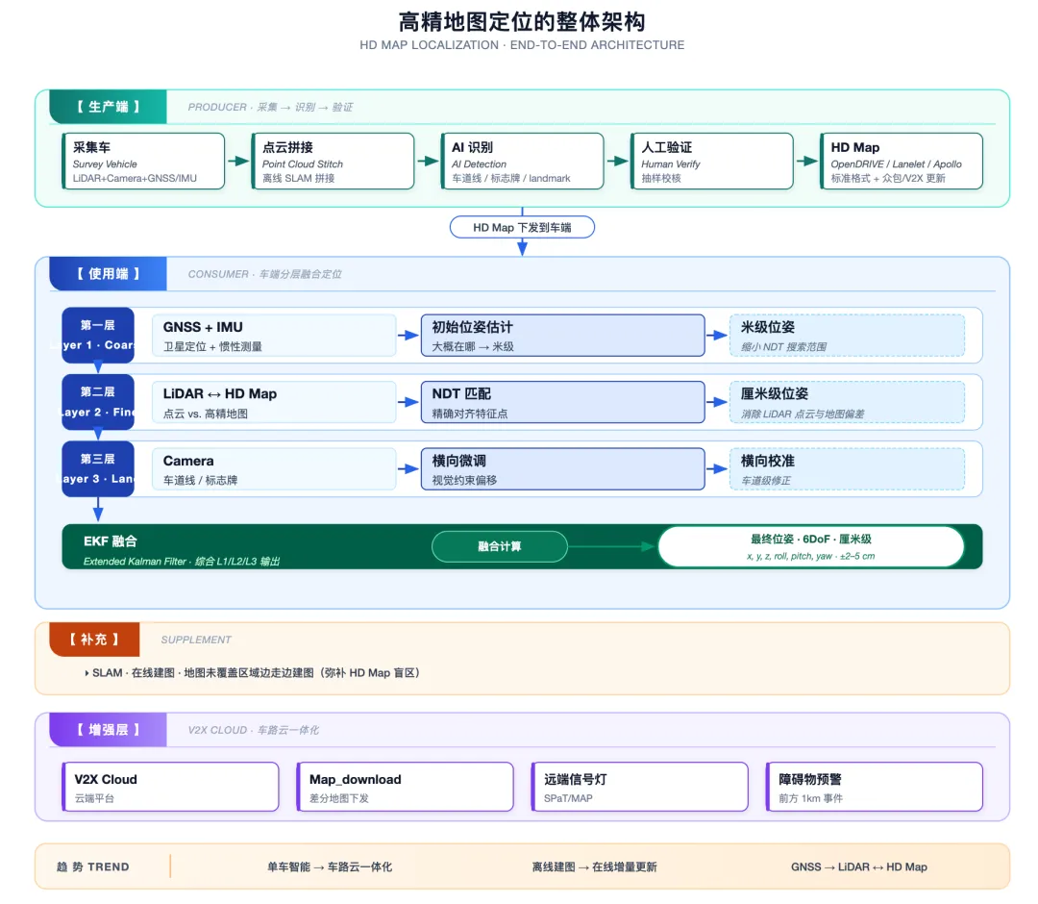Select the 米级位姿 output box
This screenshot has width=1038, height=904.
pyautogui.click(x=847, y=336)
